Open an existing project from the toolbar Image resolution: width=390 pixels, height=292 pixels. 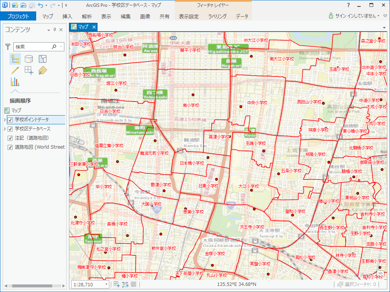point(23,5)
